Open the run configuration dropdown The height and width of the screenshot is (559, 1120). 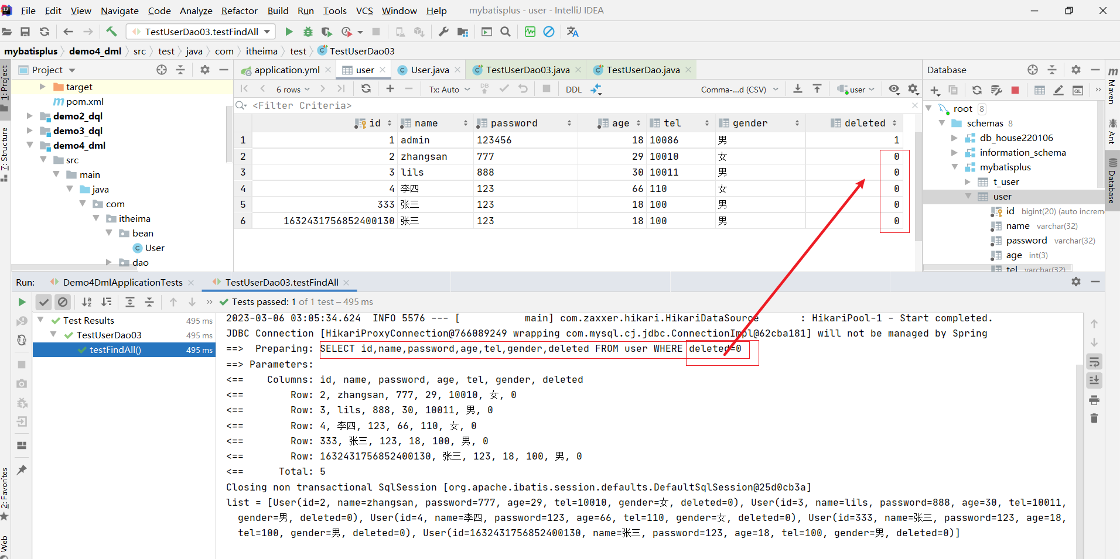click(x=201, y=32)
